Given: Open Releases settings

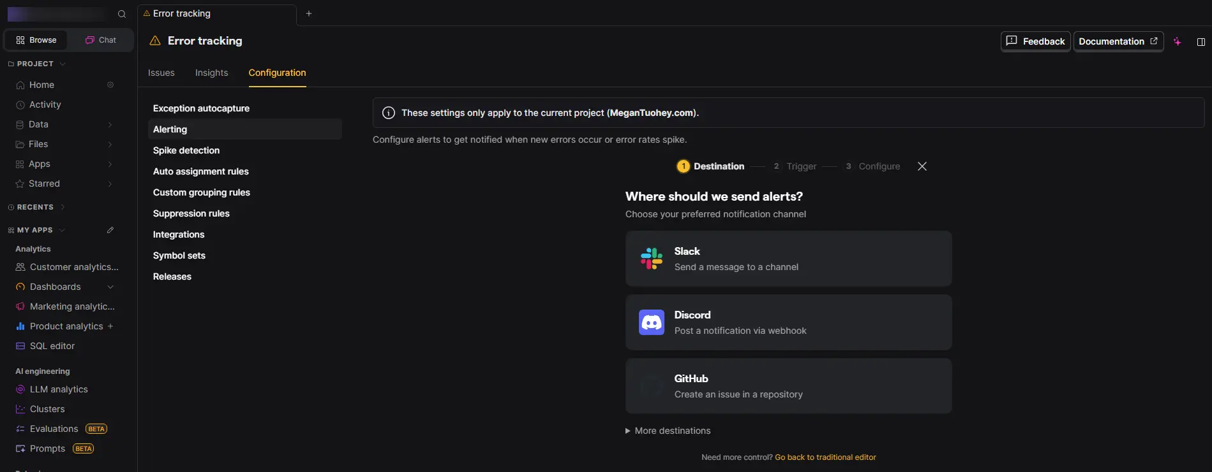Looking at the screenshot, I should 245,276.
